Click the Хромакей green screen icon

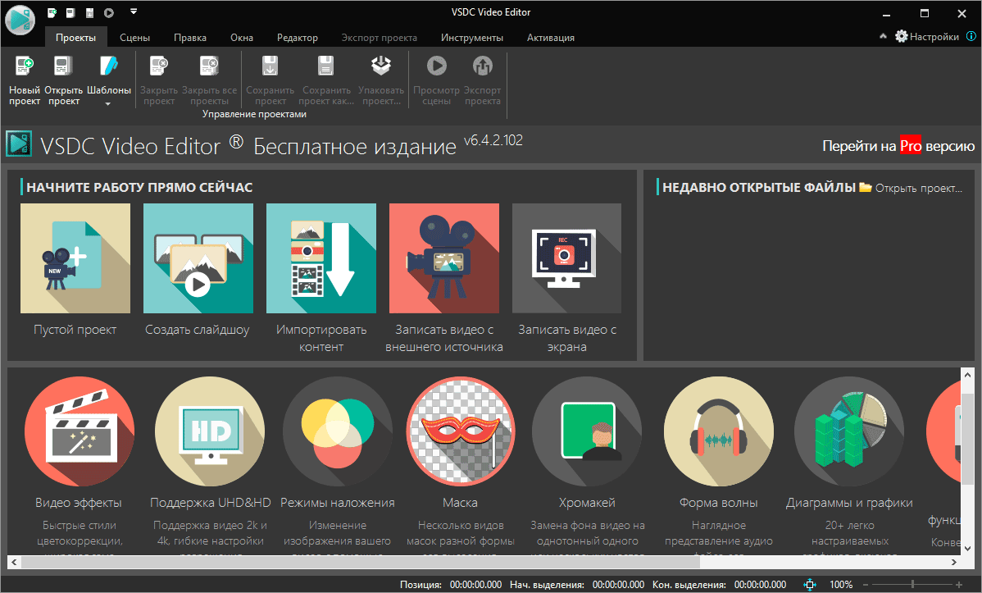click(x=587, y=431)
